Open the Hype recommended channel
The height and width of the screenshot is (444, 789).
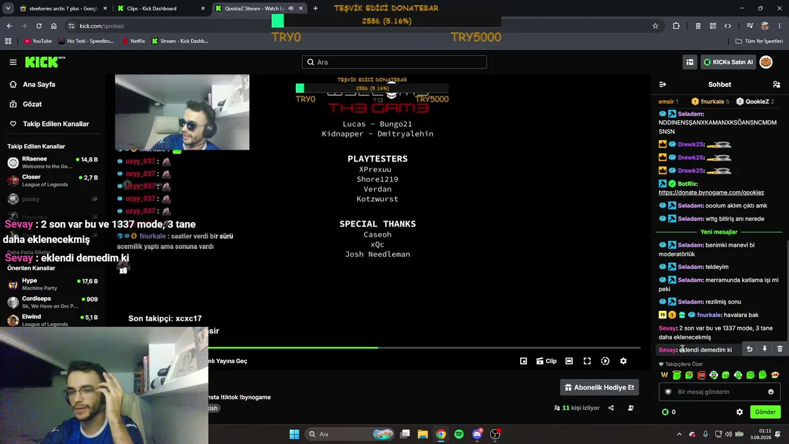tap(52, 284)
